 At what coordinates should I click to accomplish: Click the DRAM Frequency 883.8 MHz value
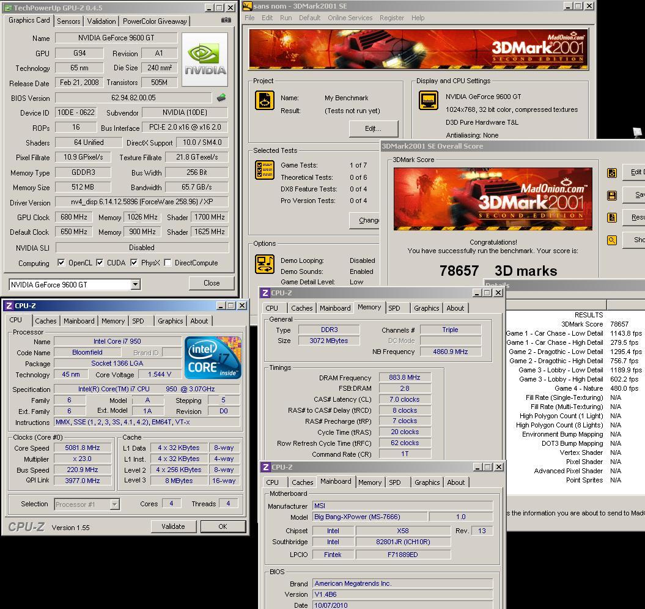[405, 377]
